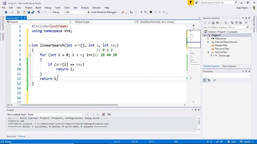
Task: Click the Navigate Backward arrow icon
Action: coord(6,12)
